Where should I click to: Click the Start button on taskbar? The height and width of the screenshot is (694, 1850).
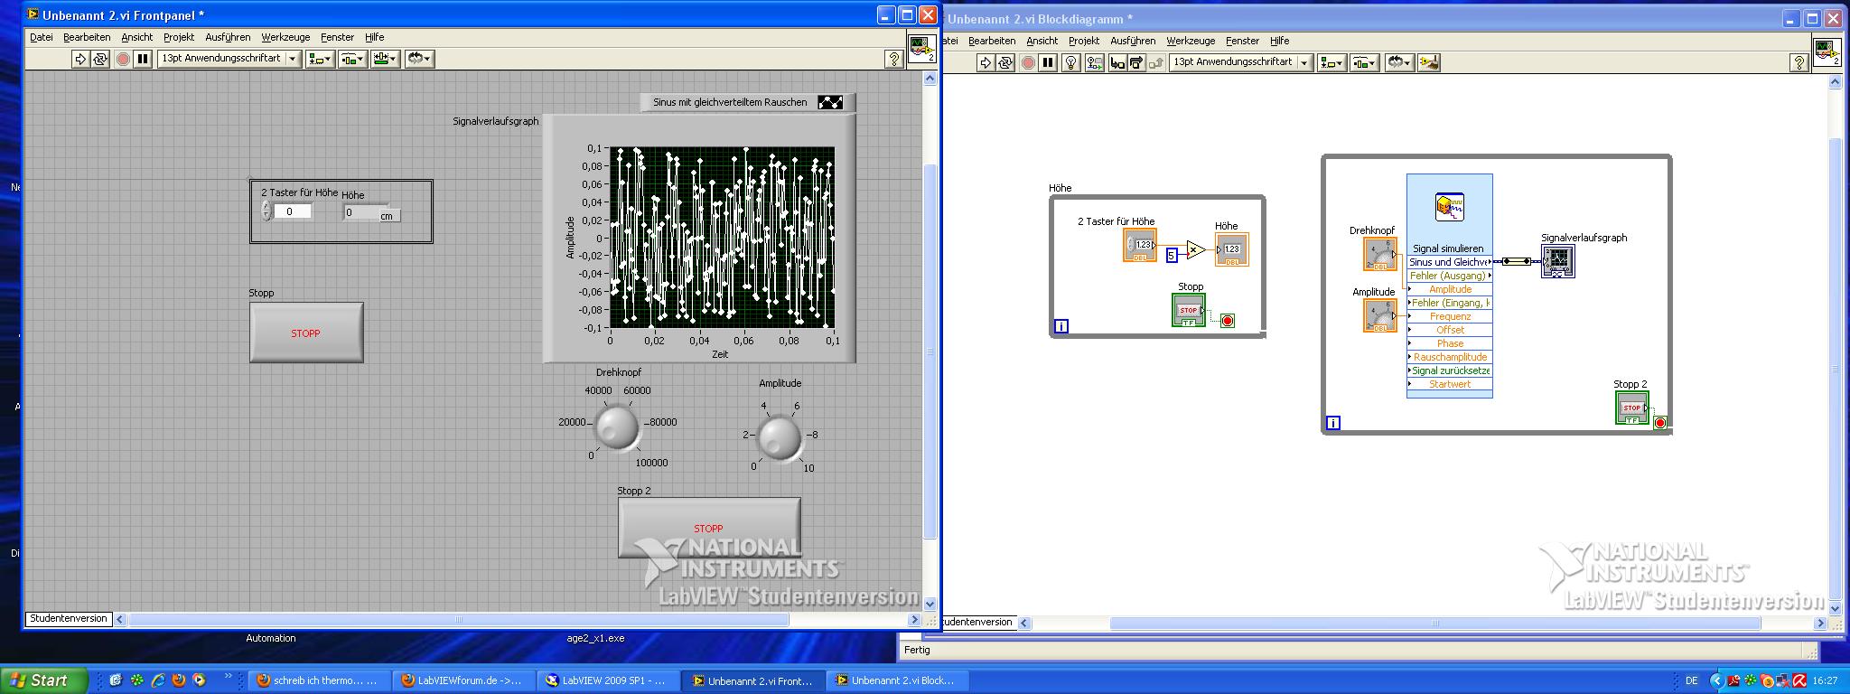click(43, 680)
